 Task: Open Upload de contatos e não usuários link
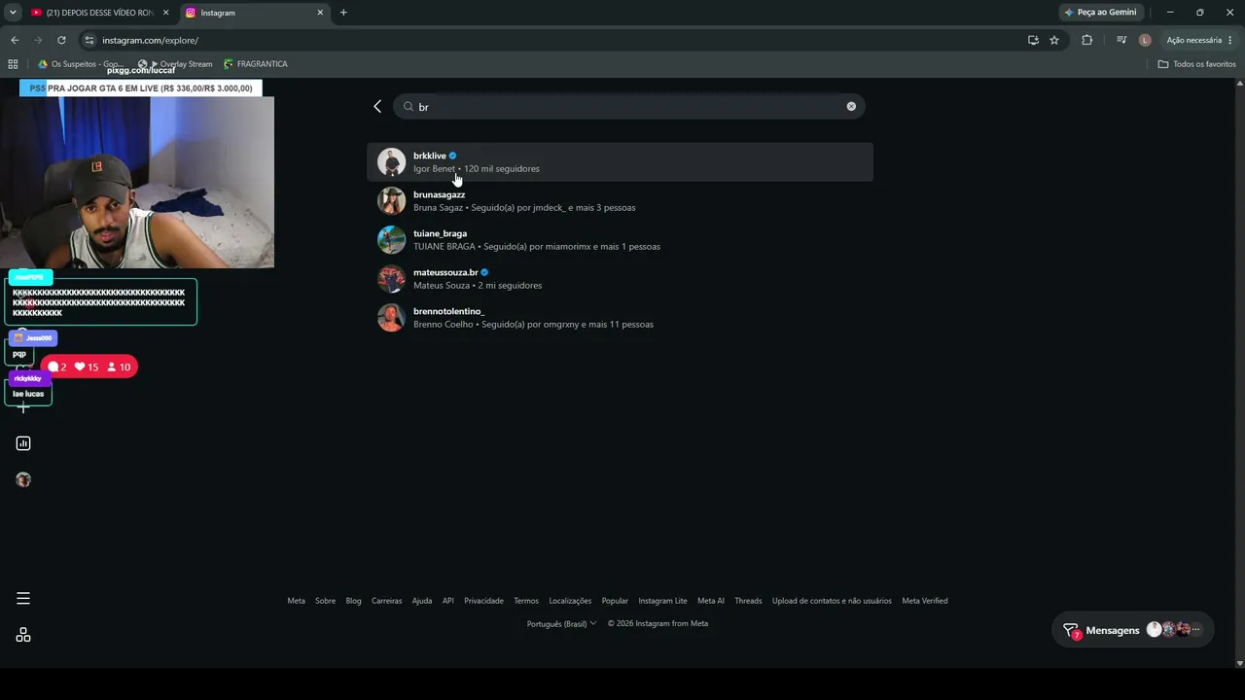832,601
